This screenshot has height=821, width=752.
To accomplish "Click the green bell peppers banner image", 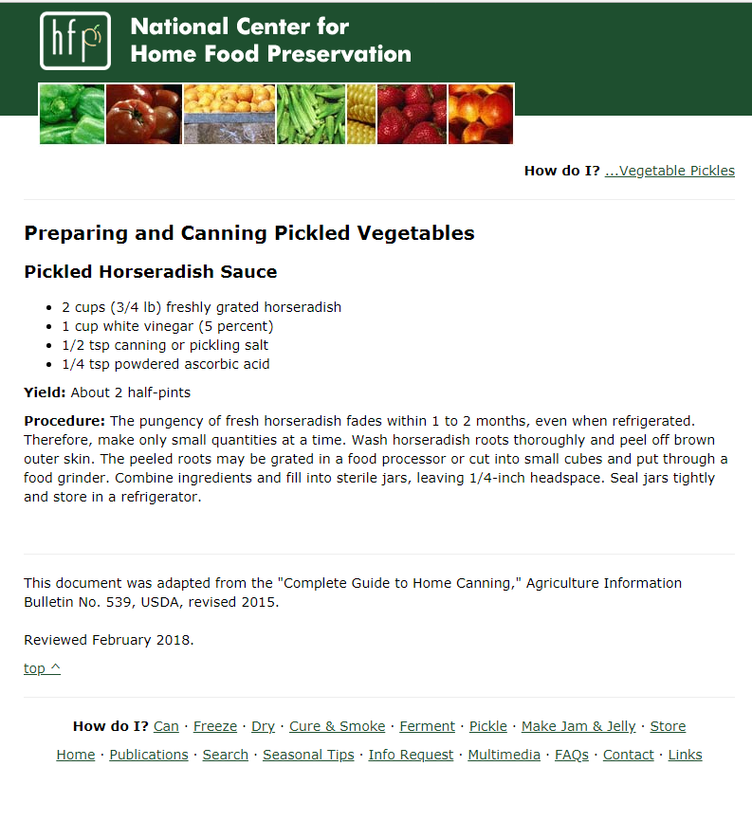I will click(71, 113).
